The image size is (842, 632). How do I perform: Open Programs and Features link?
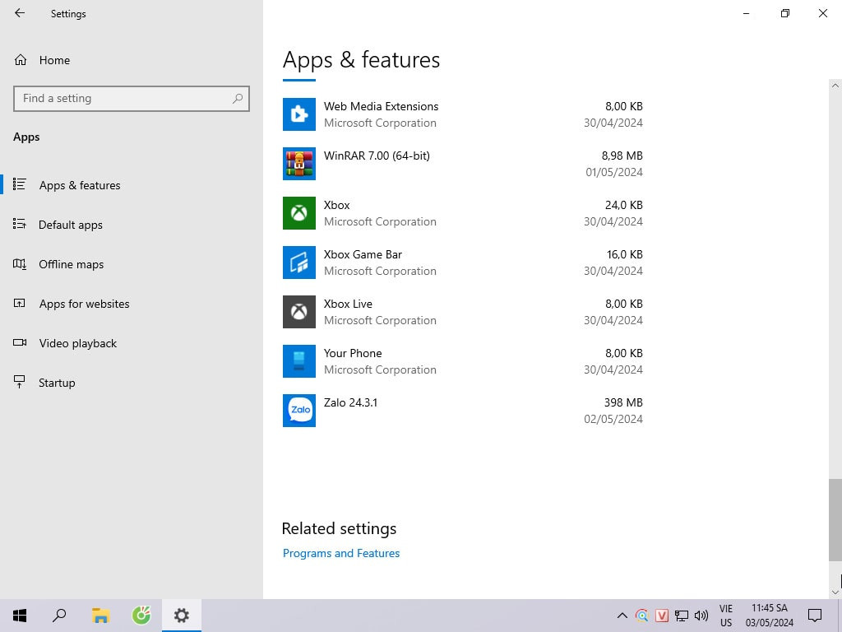tap(341, 553)
